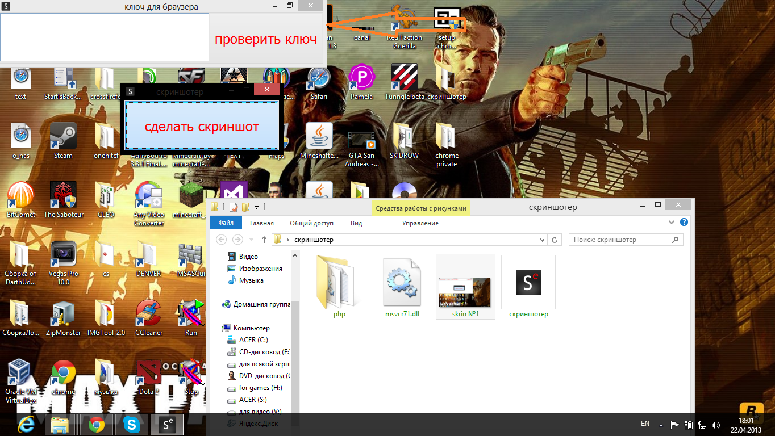775x436 pixels.
Task: Open the Steam desktop shortcut
Action: pyautogui.click(x=63, y=141)
